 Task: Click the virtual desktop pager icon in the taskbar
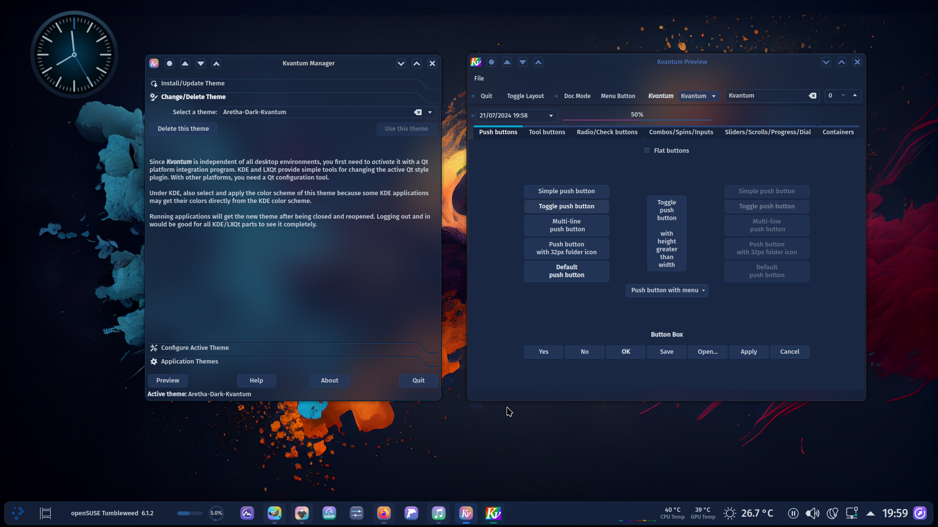pyautogui.click(x=45, y=513)
